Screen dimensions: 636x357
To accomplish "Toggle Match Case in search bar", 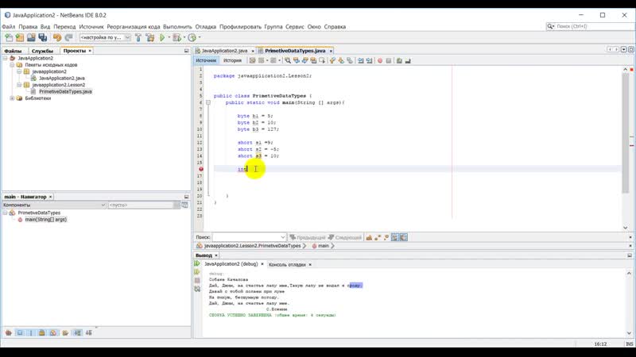I will 369,237.
